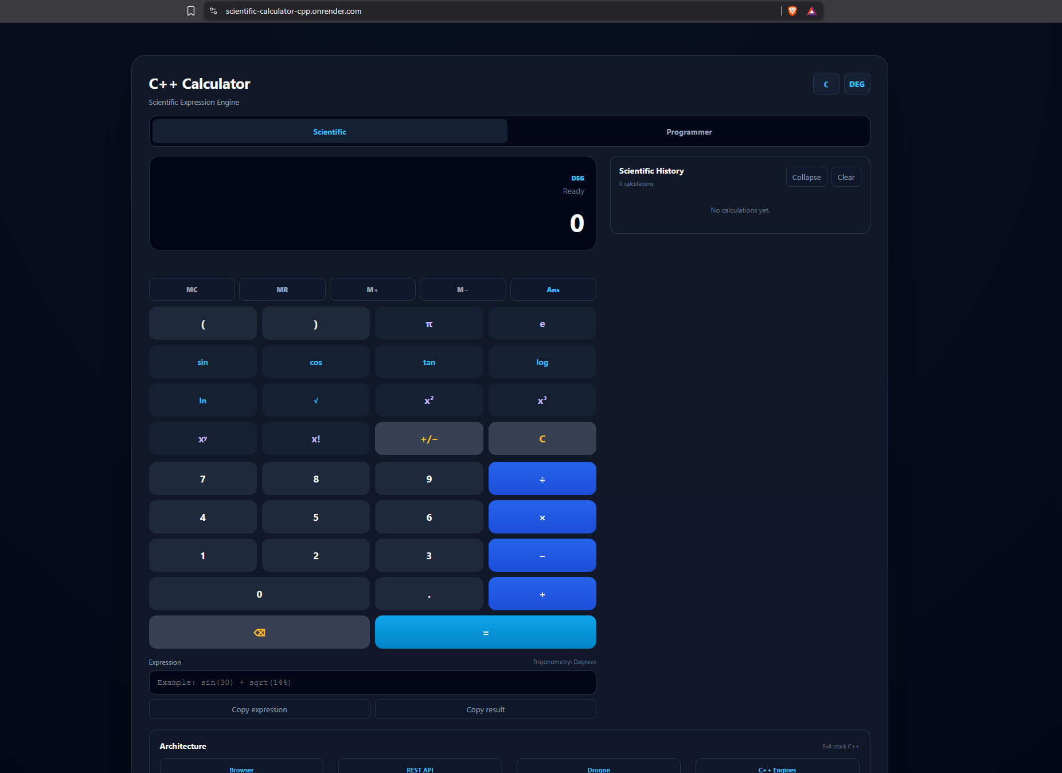Click the browser address bar URL
The image size is (1062, 773).
(x=294, y=11)
